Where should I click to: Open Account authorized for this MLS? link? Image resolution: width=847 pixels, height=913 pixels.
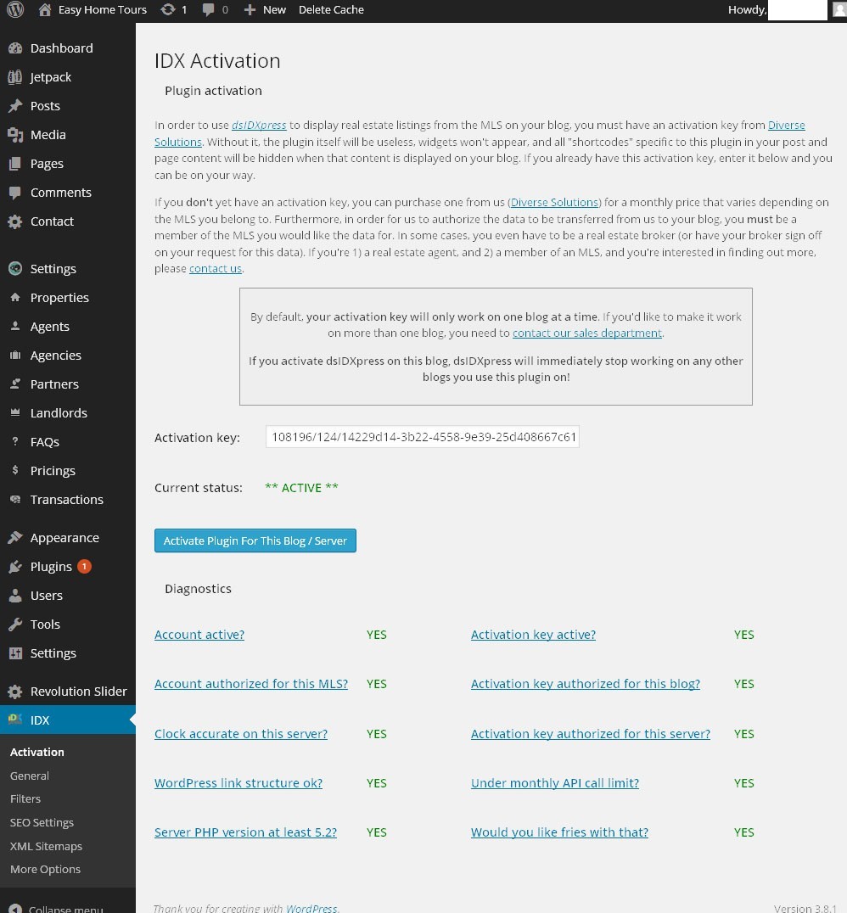point(251,684)
